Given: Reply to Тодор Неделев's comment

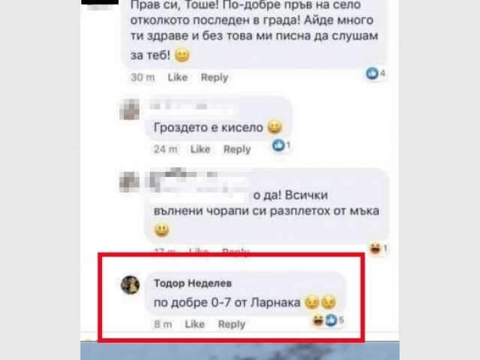Looking at the screenshot, I should [232, 324].
